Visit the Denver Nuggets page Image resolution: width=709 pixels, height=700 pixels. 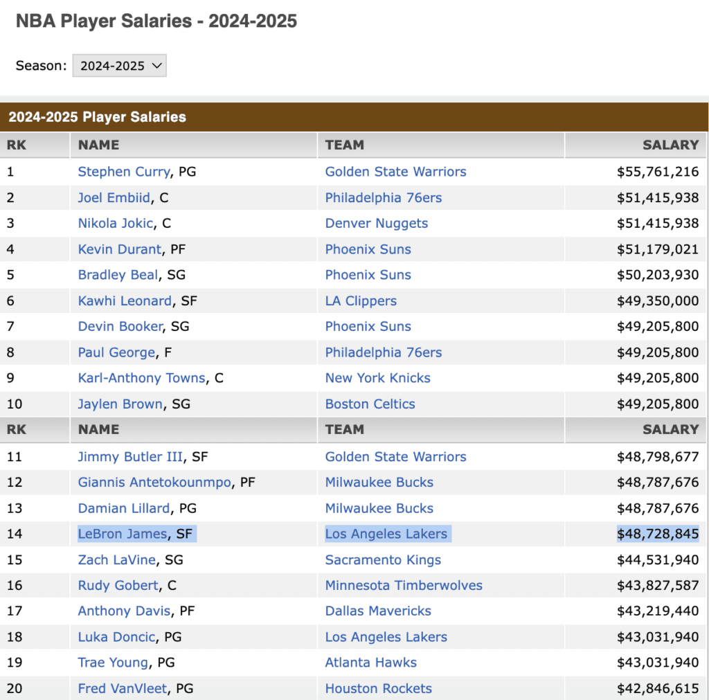pyautogui.click(x=376, y=223)
